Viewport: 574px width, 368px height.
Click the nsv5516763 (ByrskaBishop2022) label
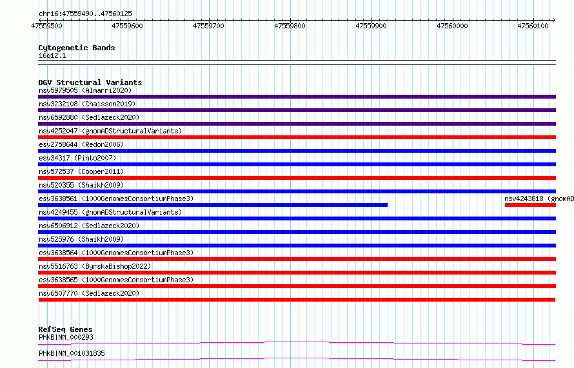point(95,266)
